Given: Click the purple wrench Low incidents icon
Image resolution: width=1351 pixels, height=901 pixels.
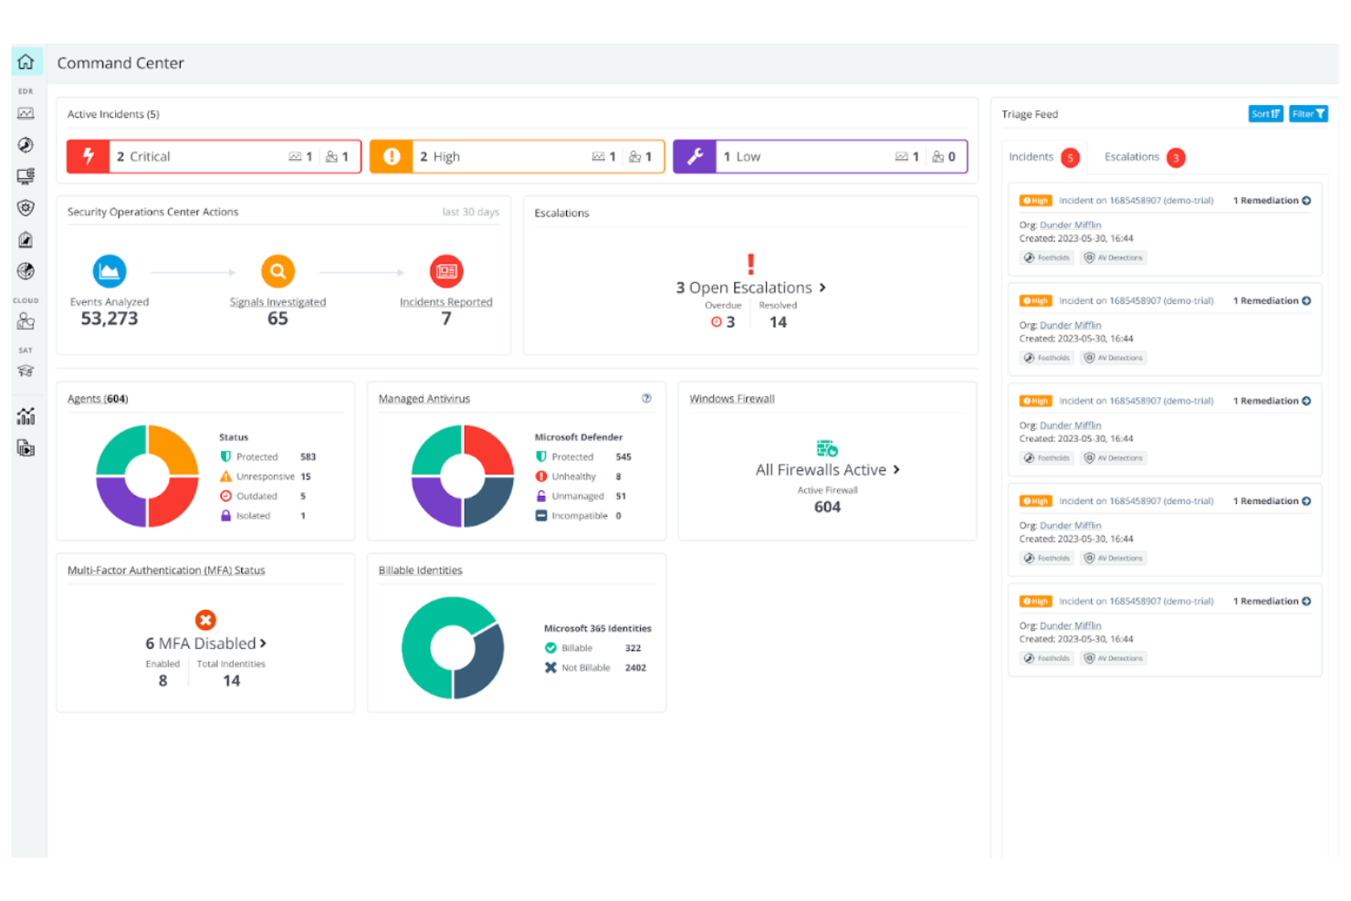Looking at the screenshot, I should pos(695,156).
